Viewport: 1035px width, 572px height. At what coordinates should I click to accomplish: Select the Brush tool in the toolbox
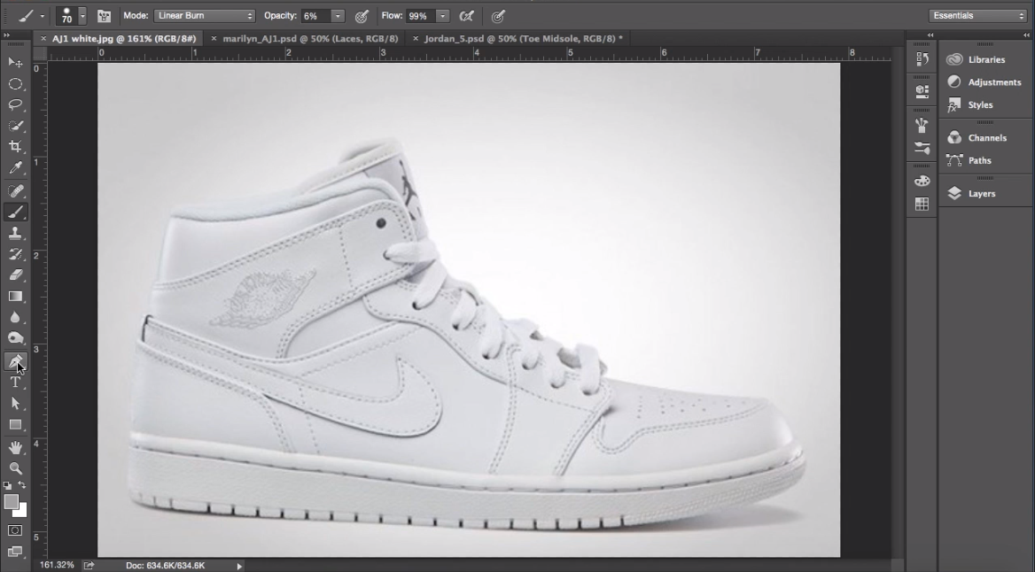pyautogui.click(x=15, y=213)
